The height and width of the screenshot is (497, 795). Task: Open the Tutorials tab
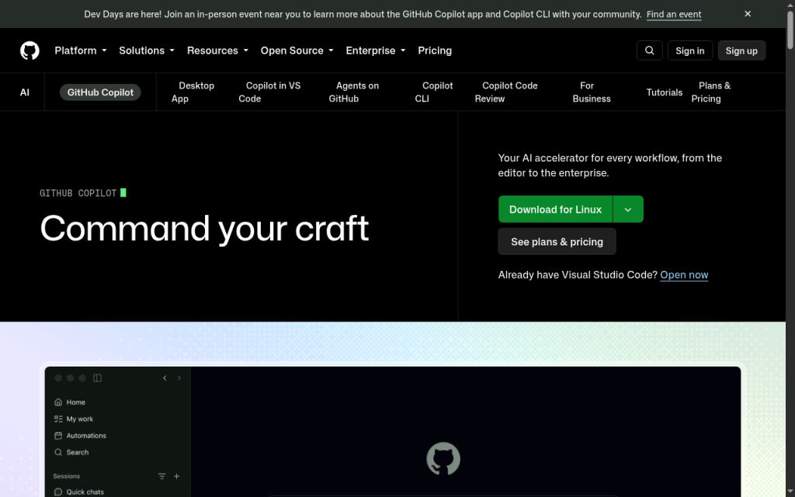coord(665,92)
